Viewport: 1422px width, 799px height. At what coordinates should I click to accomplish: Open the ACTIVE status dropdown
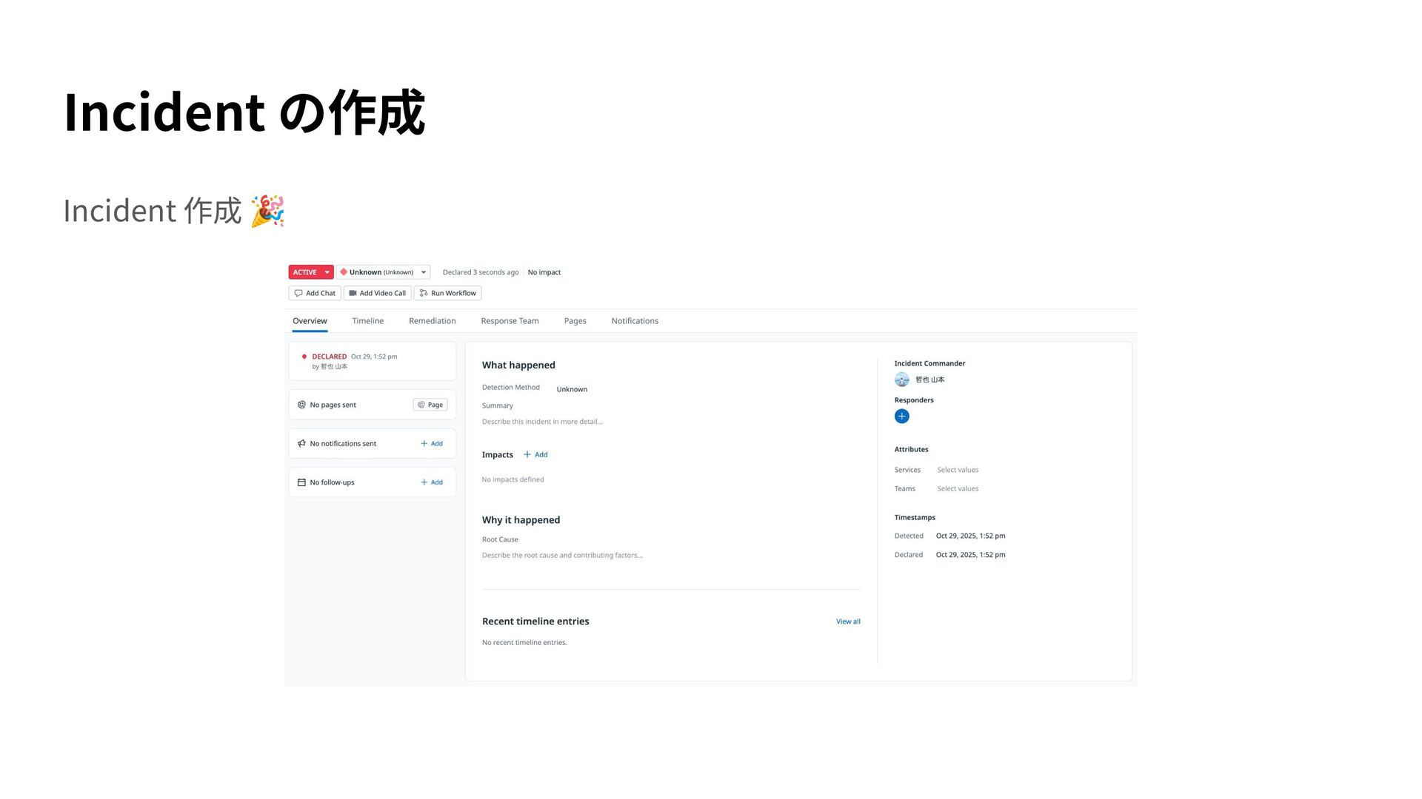[x=327, y=272]
